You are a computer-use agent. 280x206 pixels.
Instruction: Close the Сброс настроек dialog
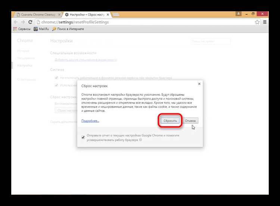(199, 84)
